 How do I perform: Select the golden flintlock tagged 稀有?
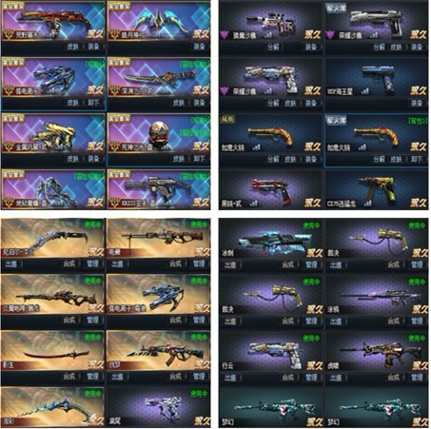[x=271, y=134]
